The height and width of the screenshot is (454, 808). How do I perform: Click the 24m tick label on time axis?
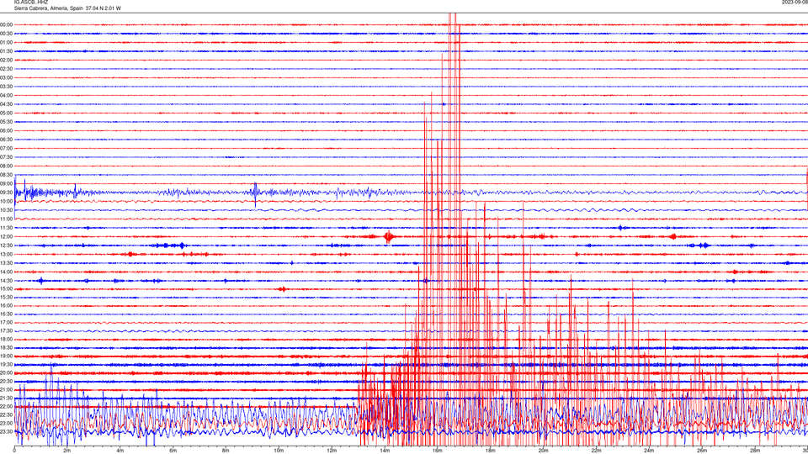click(x=649, y=451)
